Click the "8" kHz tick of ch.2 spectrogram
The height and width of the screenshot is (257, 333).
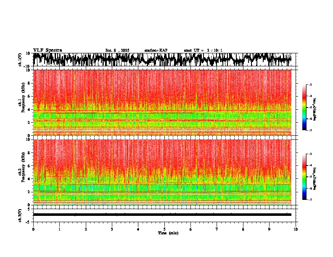coord(29,153)
